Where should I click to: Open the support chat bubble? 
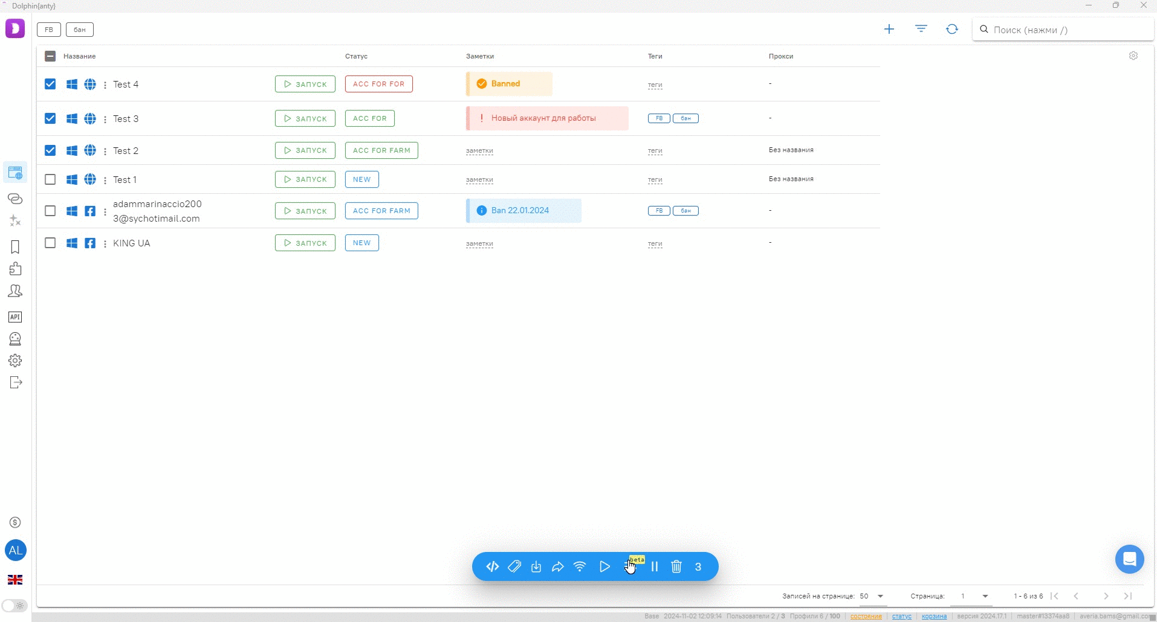click(1129, 559)
